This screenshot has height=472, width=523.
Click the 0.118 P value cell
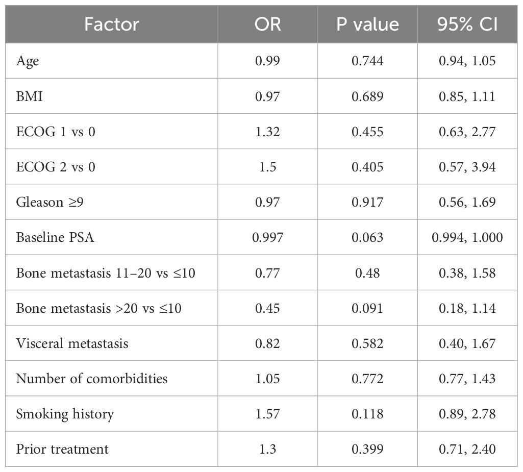coord(367,414)
